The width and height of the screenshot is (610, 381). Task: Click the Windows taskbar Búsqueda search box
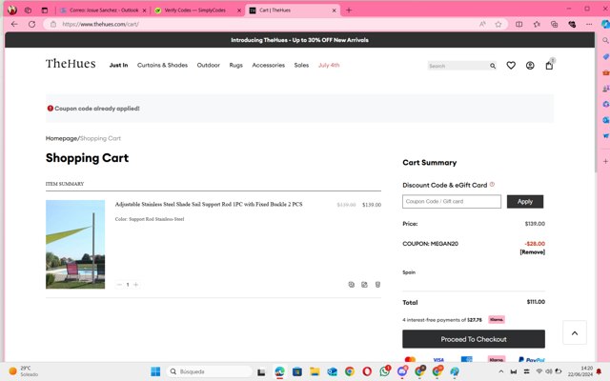coord(210,371)
